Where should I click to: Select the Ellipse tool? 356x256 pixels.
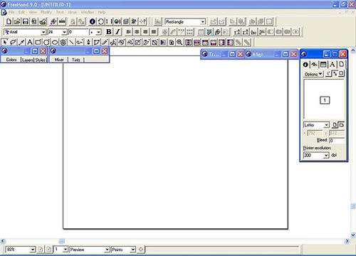pyautogui.click(x=55, y=42)
